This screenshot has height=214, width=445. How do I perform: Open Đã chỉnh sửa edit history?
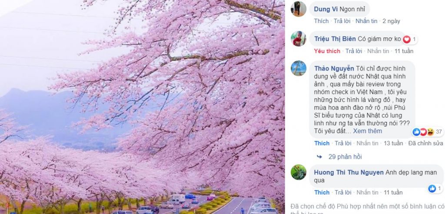[x=426, y=143]
